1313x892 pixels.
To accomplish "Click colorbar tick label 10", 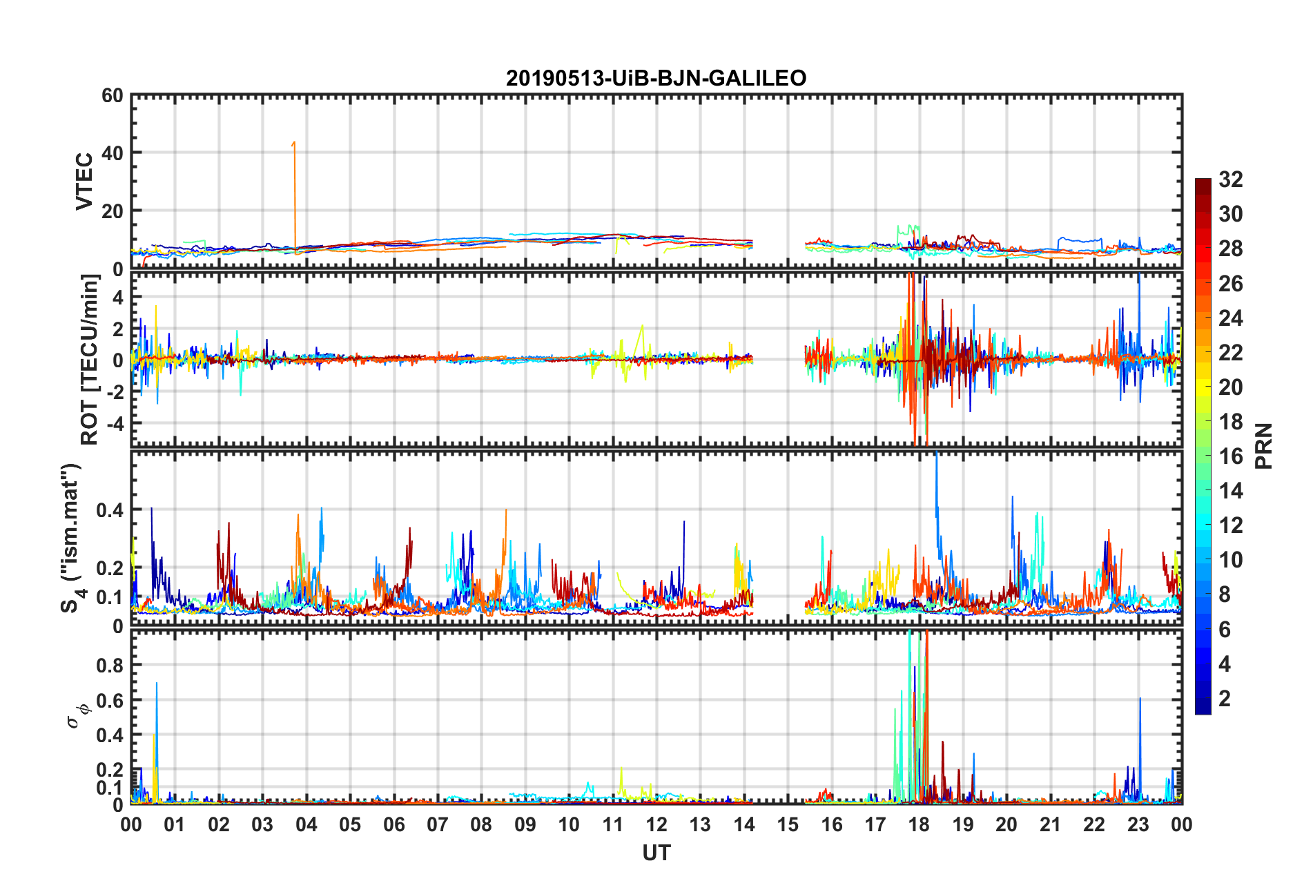I will pos(1231,560).
